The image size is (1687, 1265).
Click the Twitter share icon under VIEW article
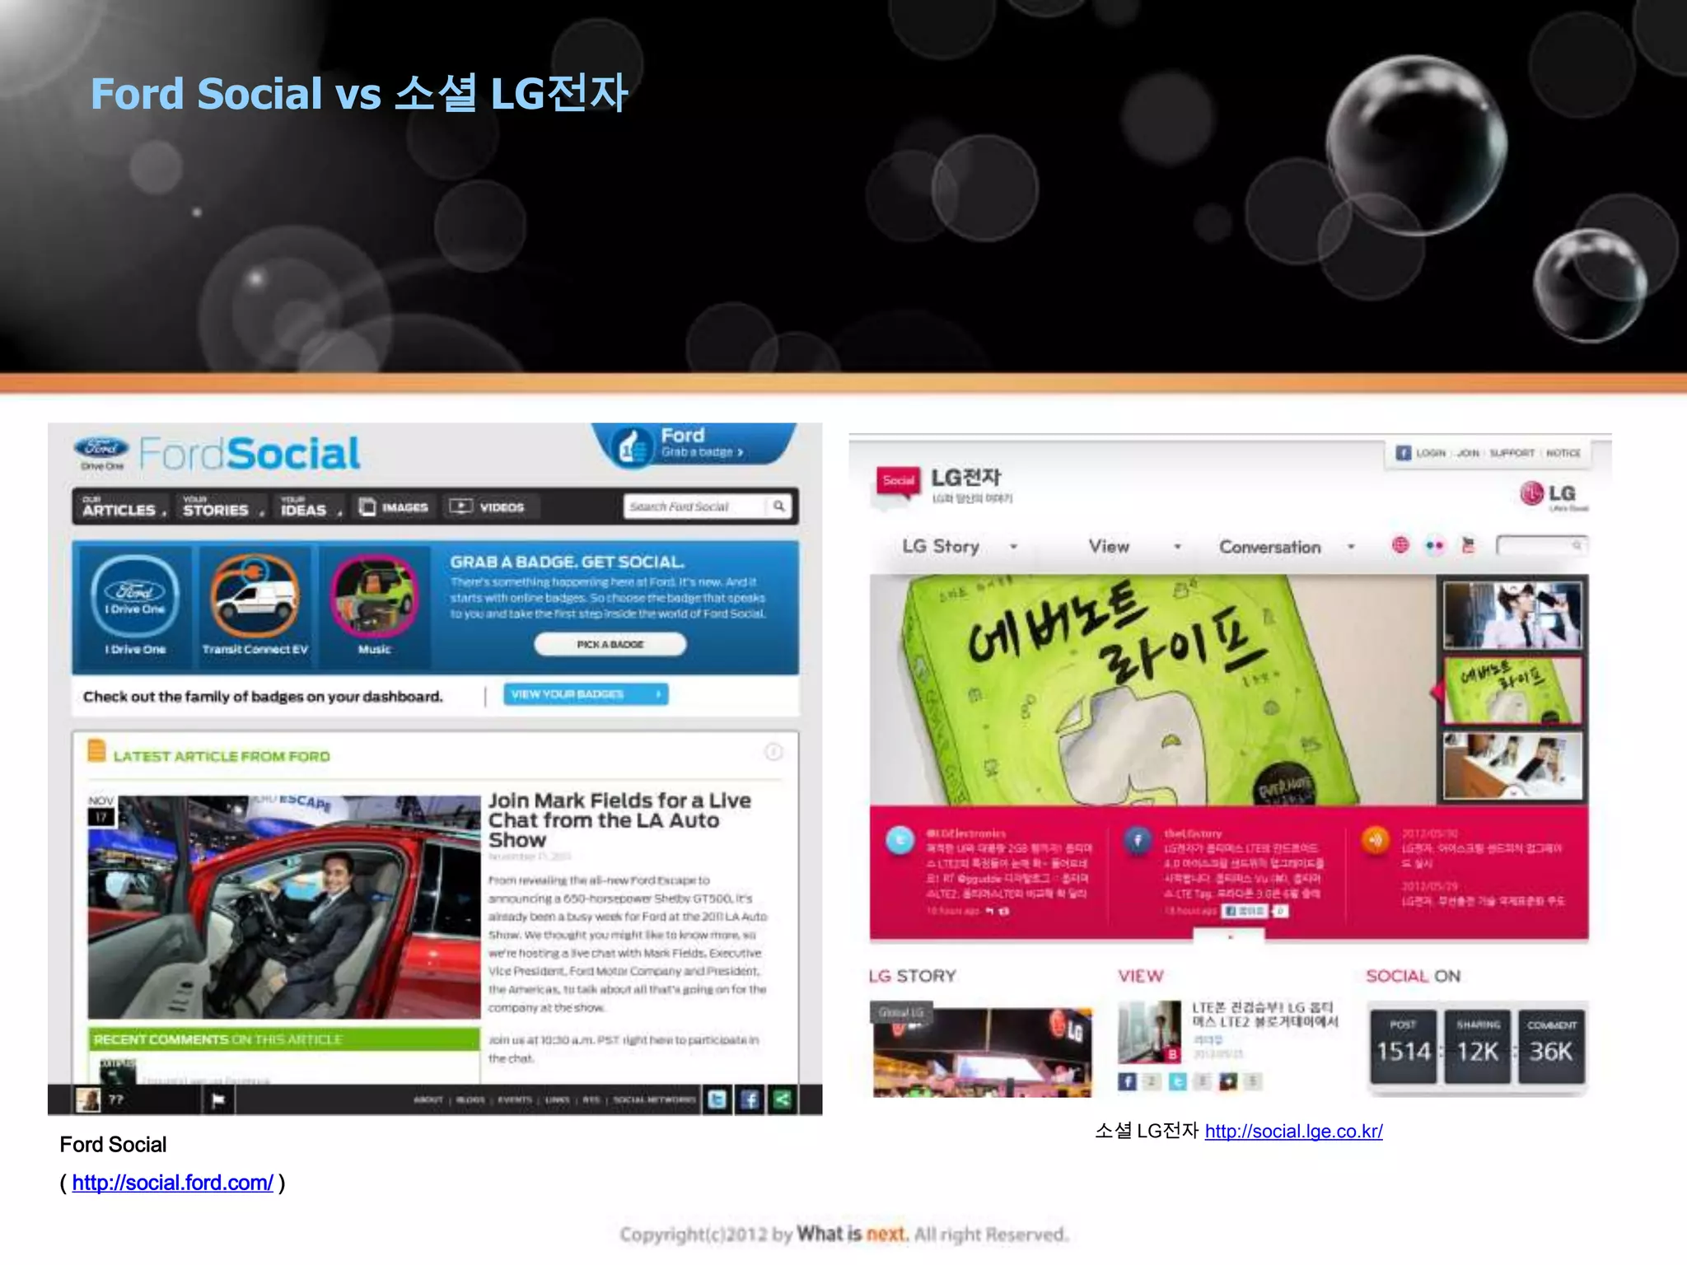coord(1178,1081)
